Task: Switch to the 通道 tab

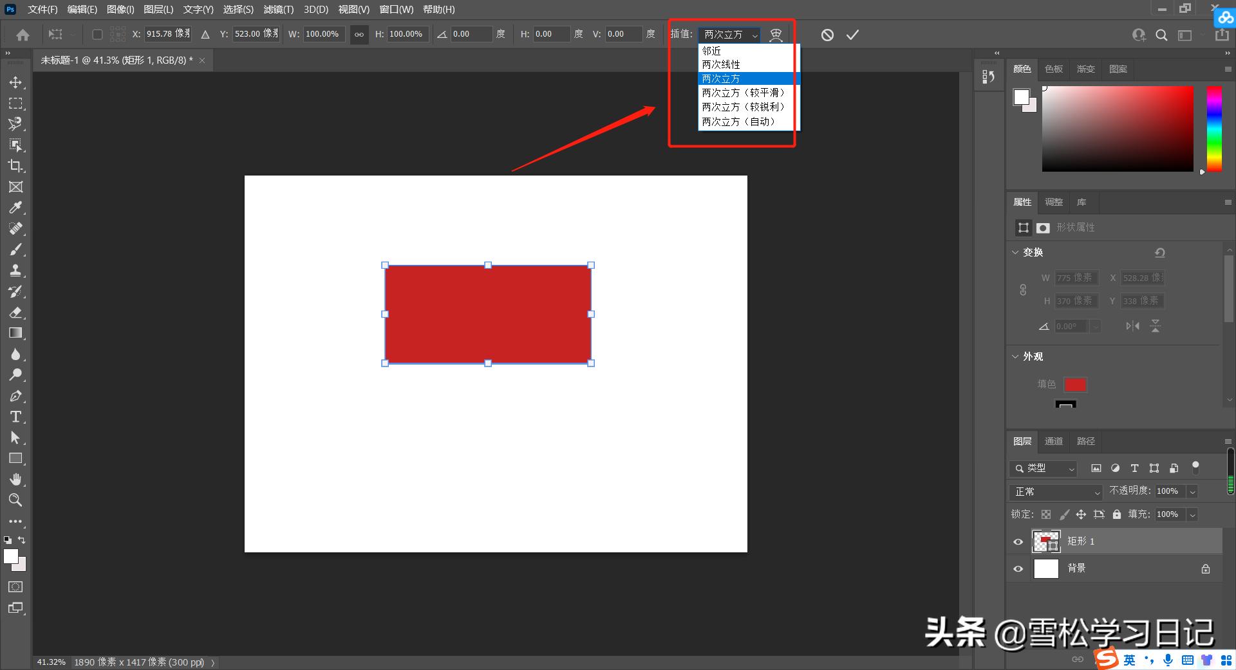Action: coord(1053,441)
